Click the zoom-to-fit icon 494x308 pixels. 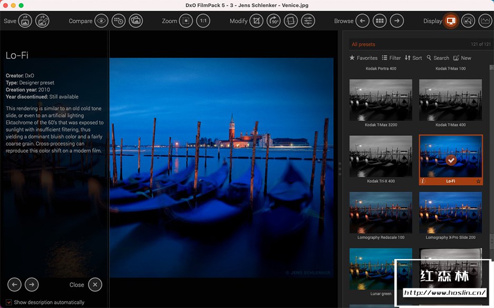point(186,21)
